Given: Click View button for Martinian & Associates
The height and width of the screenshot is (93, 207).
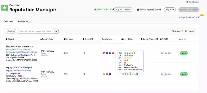Looking at the screenshot, I should (x=184, y=53).
